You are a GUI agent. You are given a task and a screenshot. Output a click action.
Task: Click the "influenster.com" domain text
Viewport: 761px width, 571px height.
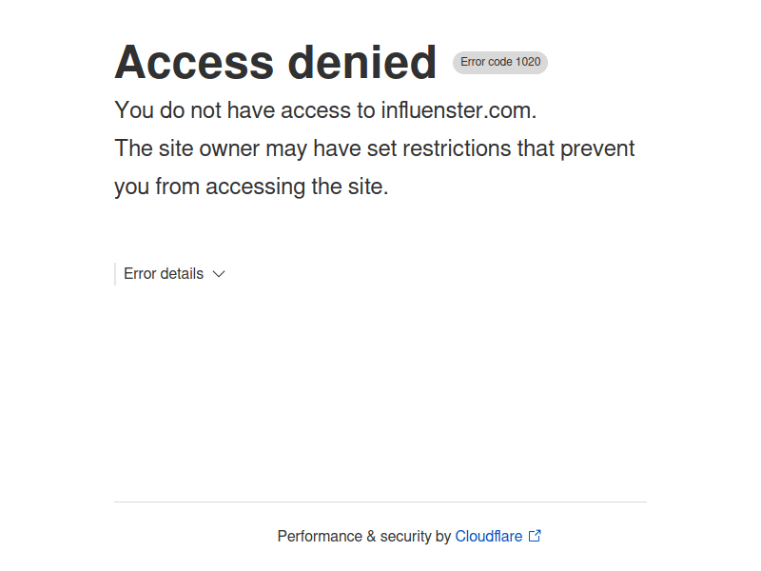459,110
